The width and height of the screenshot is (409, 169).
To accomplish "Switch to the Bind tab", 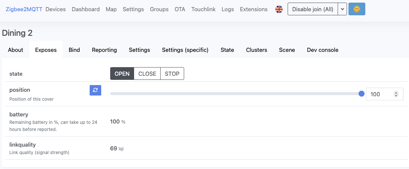I will [74, 50].
